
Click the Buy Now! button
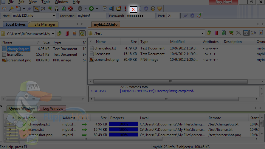coord(223,2)
